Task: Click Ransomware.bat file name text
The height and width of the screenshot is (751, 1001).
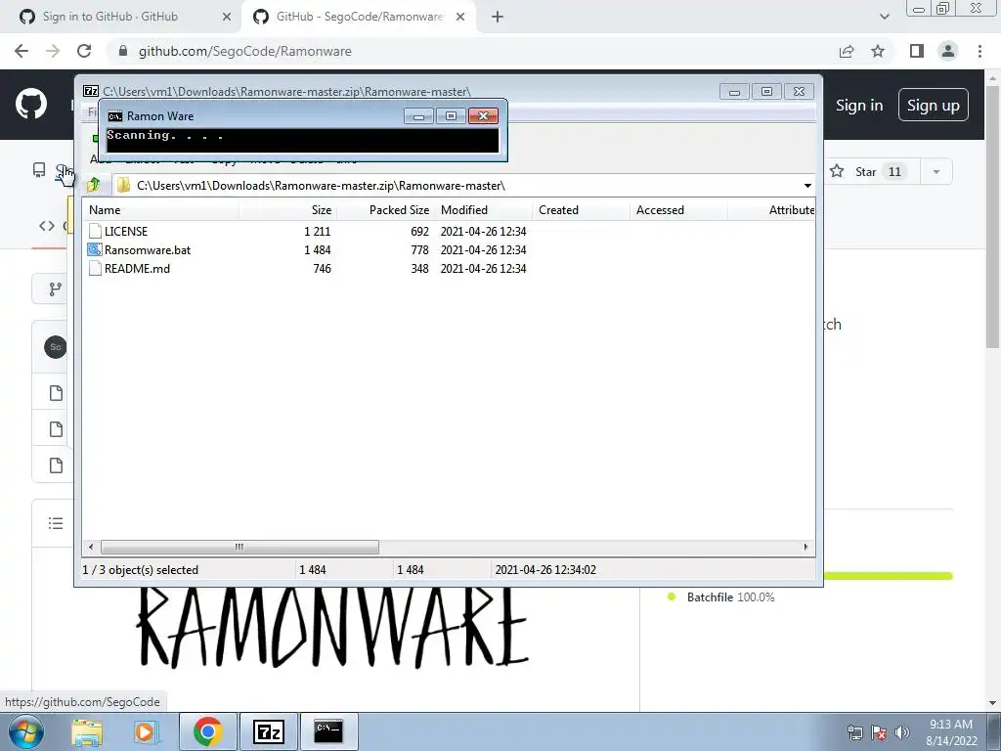Action: 148,249
